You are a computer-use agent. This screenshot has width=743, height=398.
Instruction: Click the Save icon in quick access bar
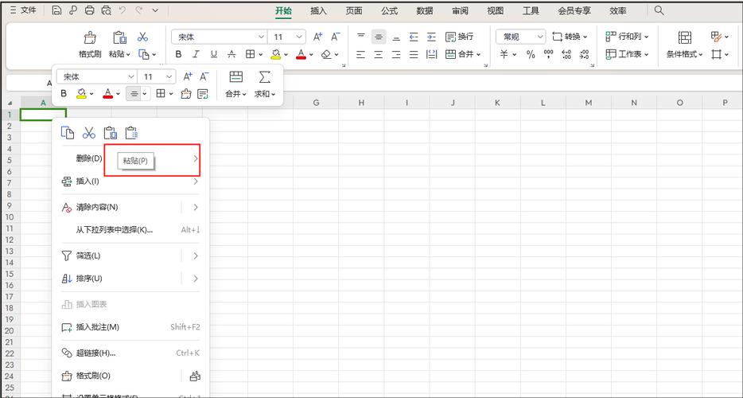56,10
